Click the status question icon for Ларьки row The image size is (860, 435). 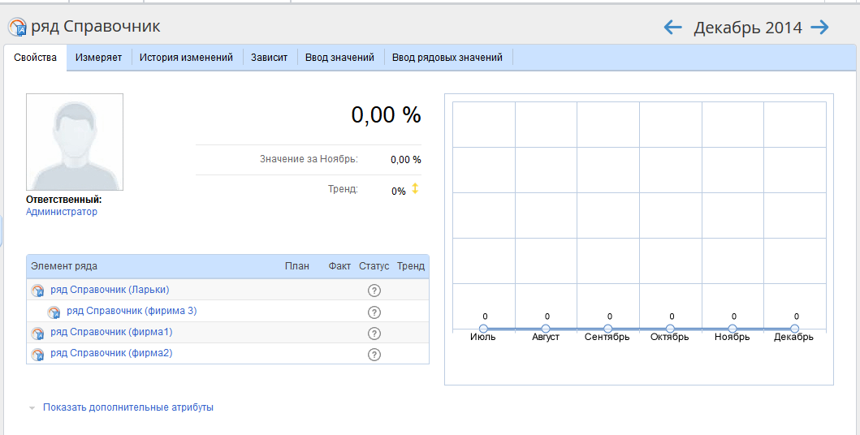374,291
